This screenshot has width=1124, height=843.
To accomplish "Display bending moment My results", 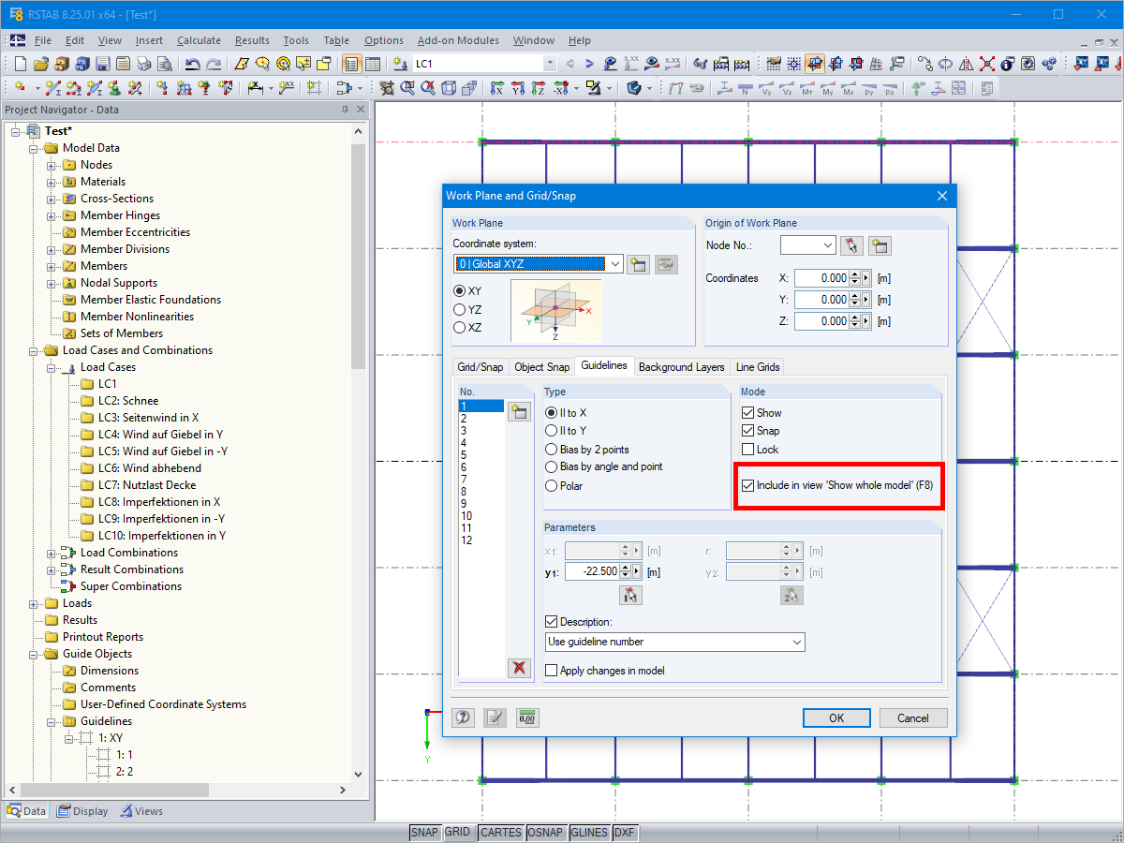I will pyautogui.click(x=826, y=88).
